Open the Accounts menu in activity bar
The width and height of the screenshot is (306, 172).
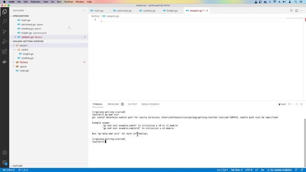coord(4,152)
